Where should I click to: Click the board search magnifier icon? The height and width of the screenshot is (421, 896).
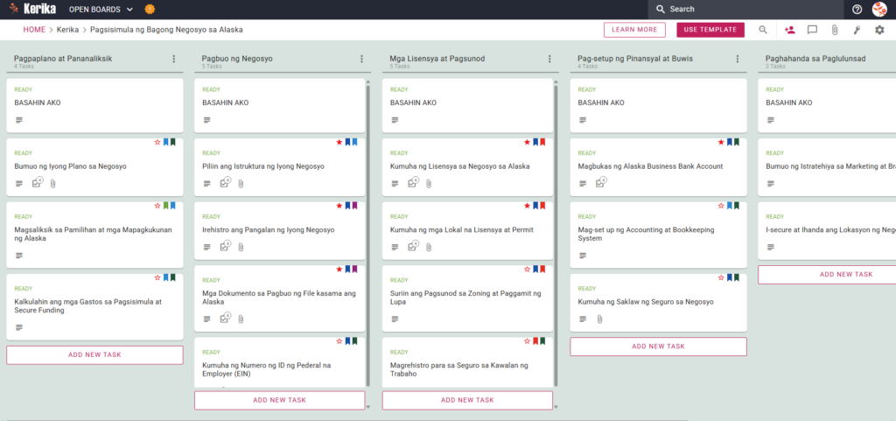tap(763, 30)
